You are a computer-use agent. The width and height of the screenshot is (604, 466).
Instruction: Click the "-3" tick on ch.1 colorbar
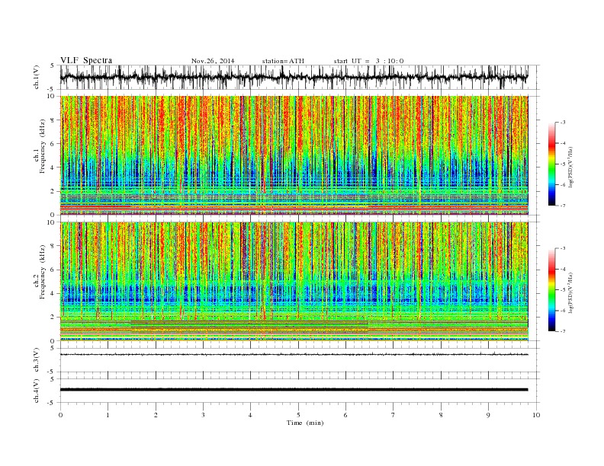click(x=563, y=123)
